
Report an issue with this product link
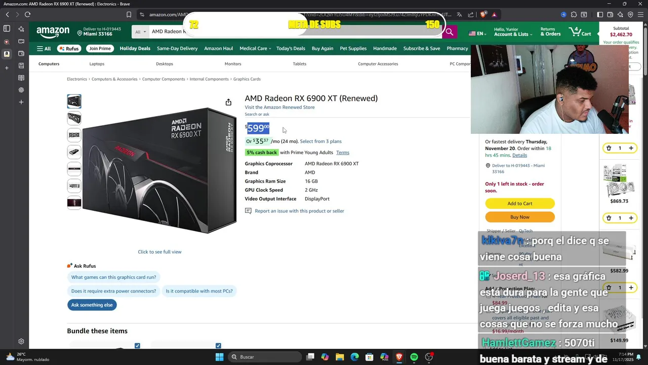click(299, 211)
